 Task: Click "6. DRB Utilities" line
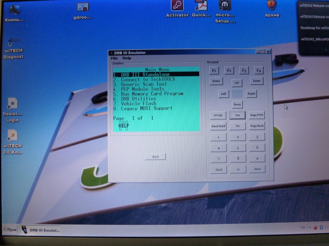[x=135, y=99]
